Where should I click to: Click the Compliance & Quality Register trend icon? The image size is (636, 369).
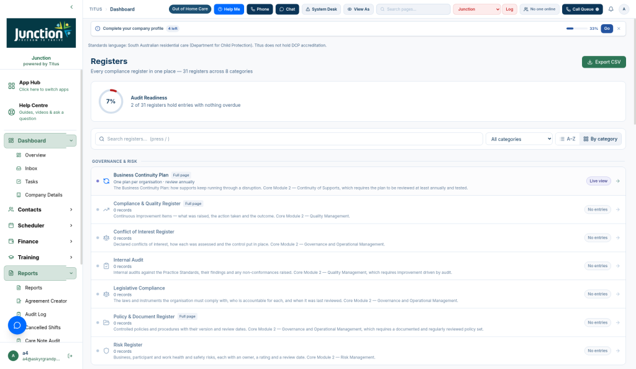[106, 209]
